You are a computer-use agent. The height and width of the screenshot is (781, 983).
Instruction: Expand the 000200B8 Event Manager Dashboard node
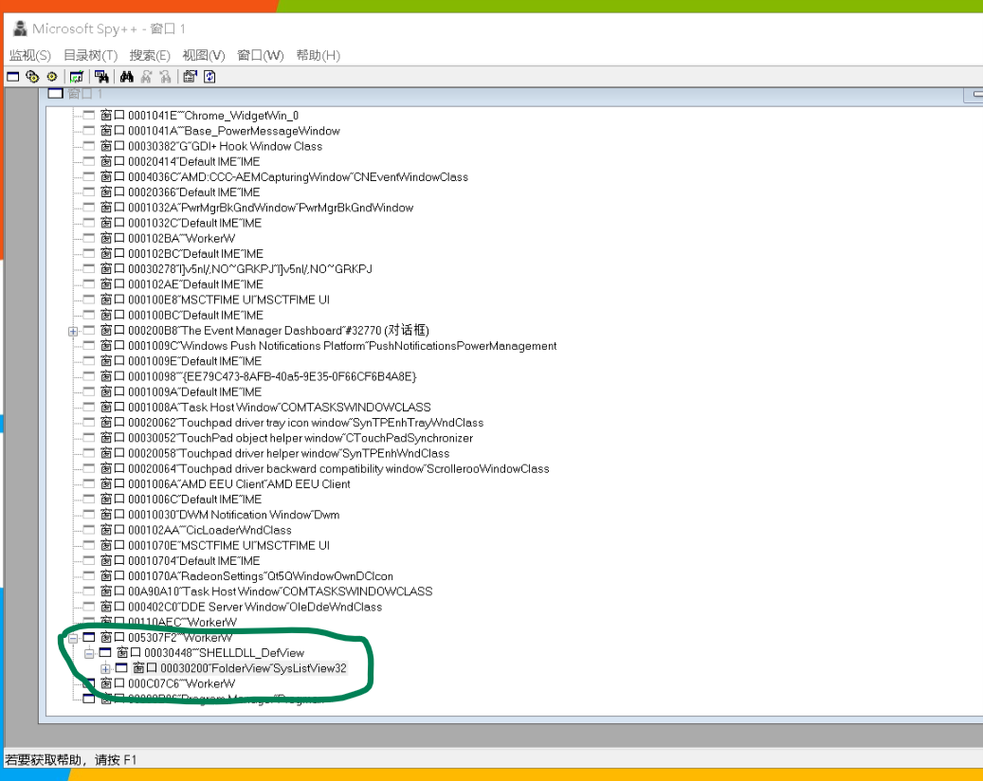coord(73,331)
